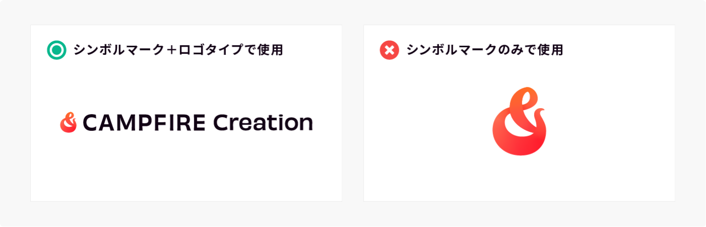Click the word CAMPFIRE in the logotype

pyautogui.click(x=144, y=122)
